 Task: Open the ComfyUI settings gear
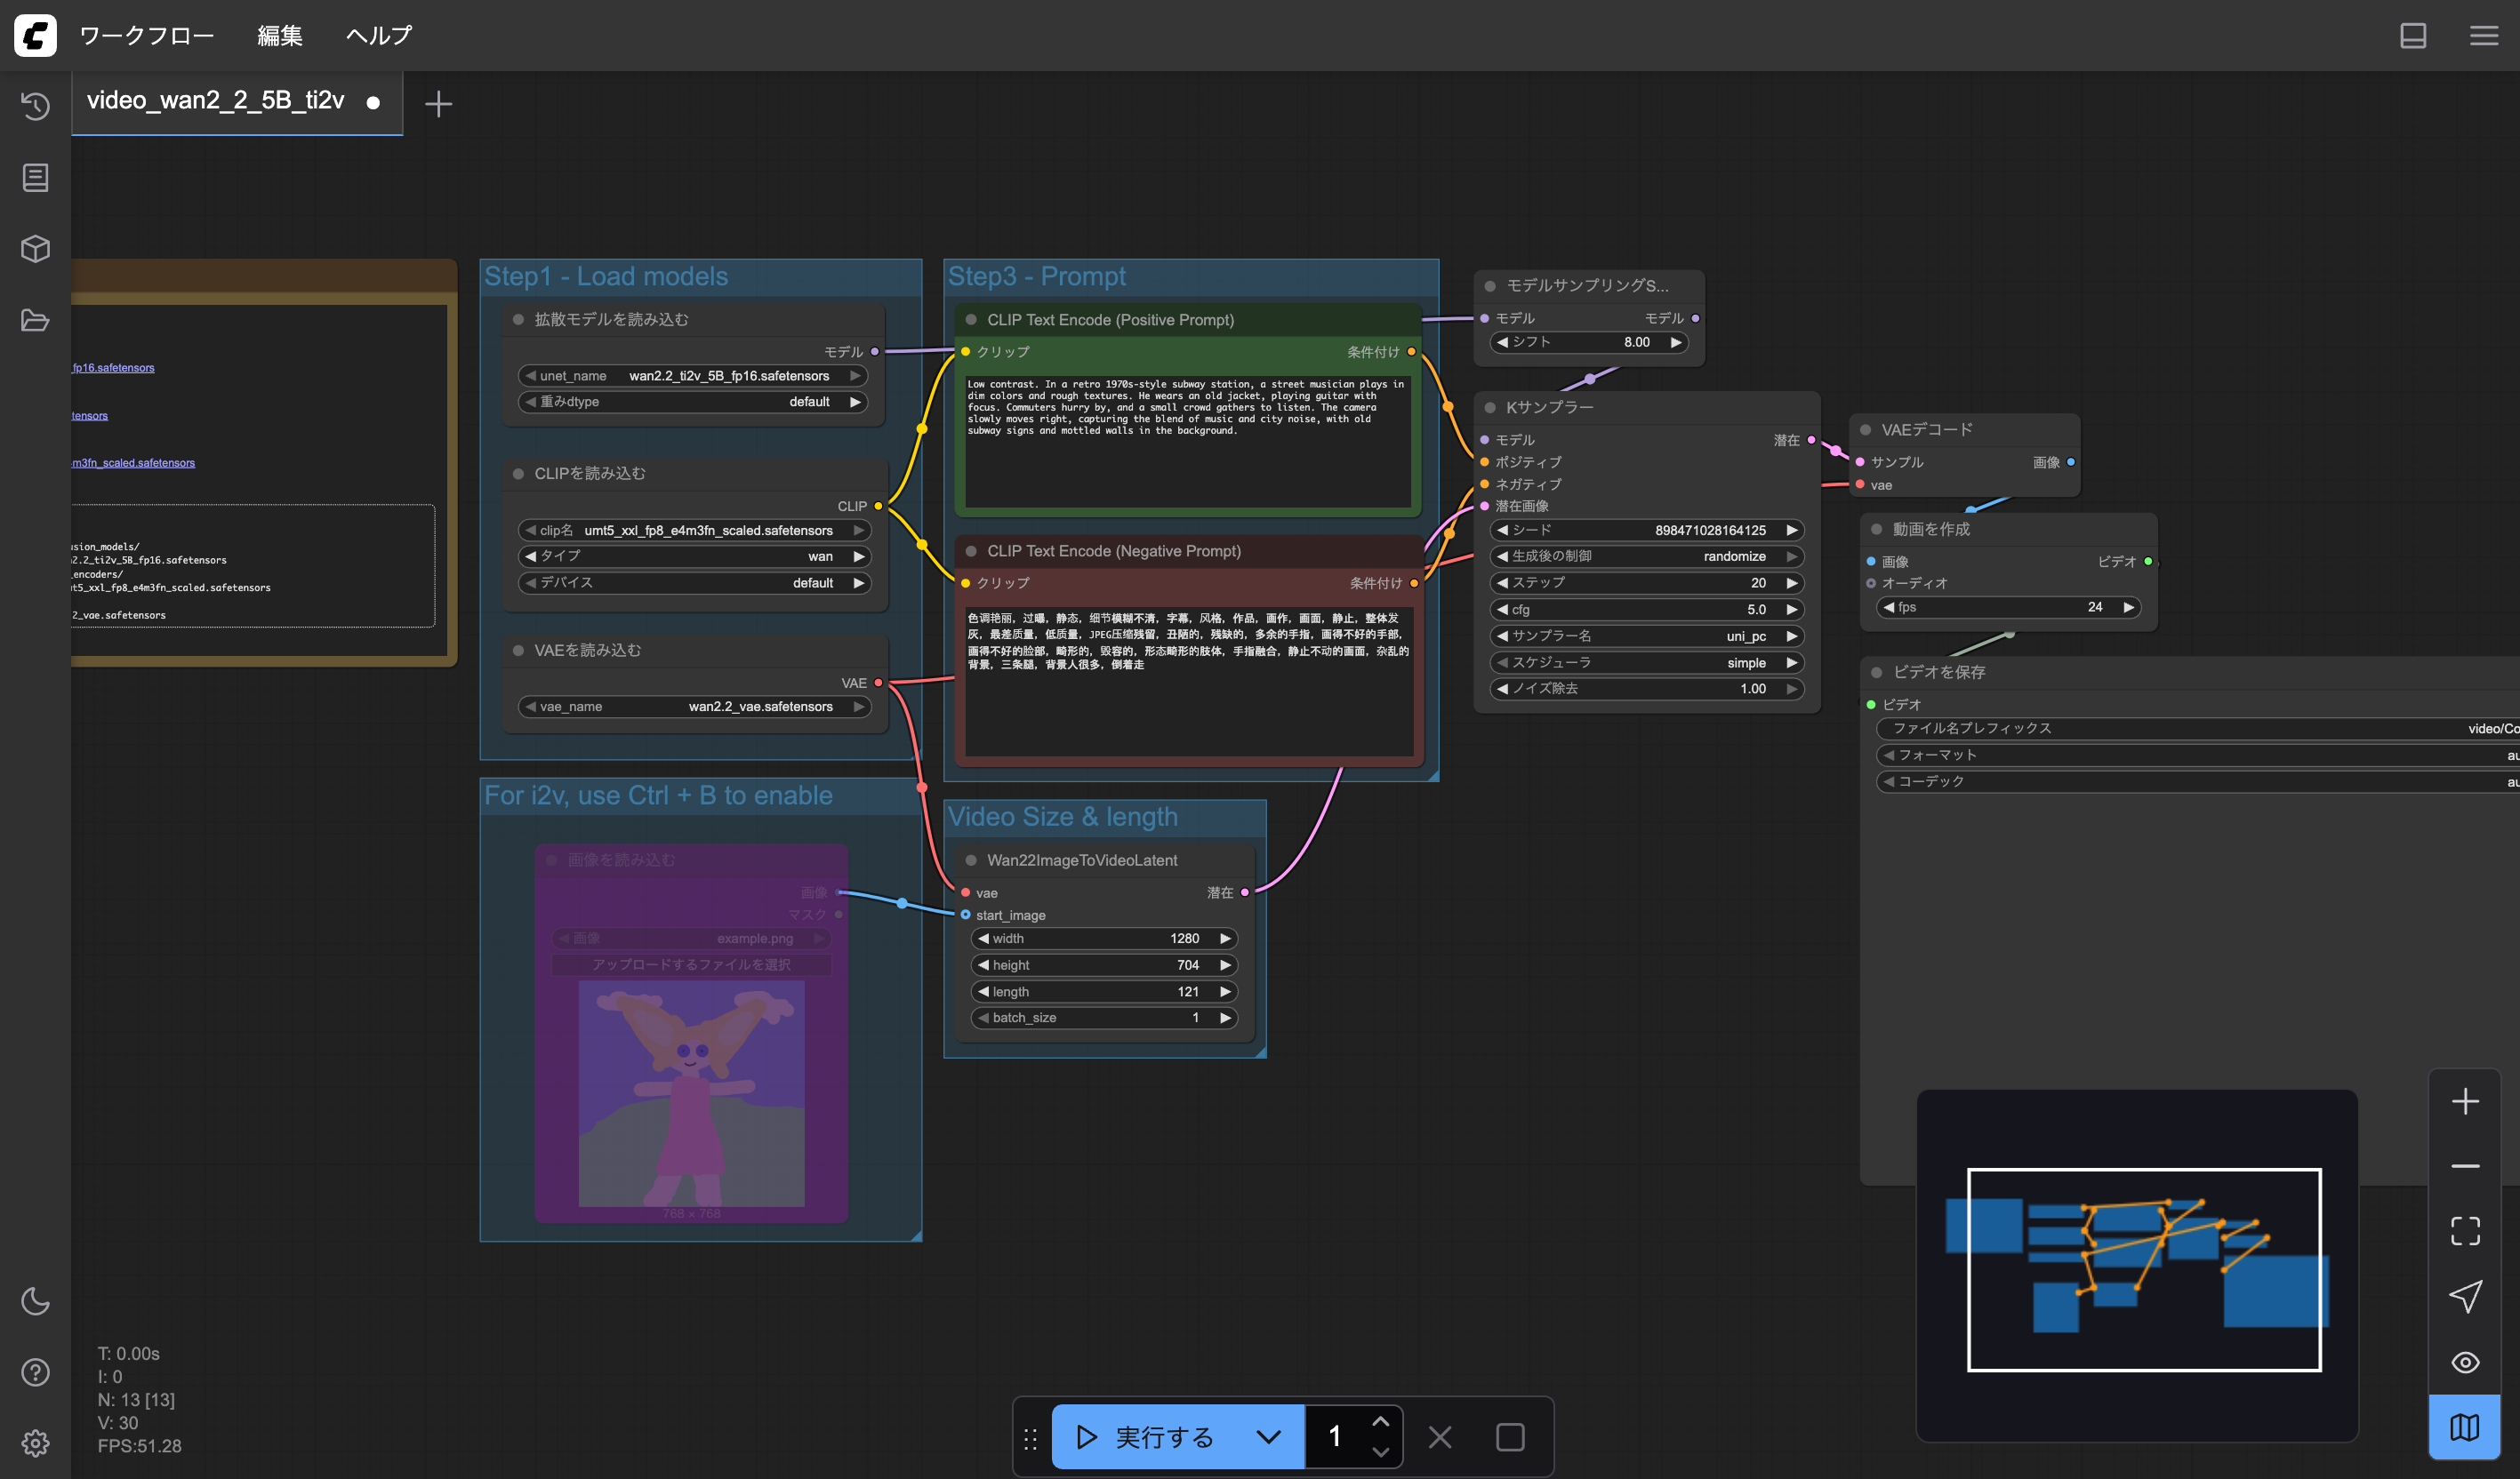coord(35,1442)
